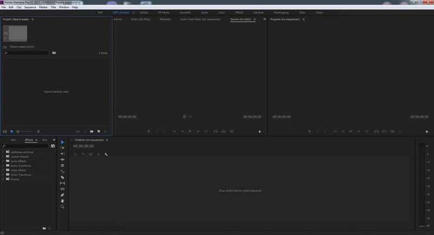The width and height of the screenshot is (434, 235).
Task: Click Automate to Sequence icon in Project panel
Action: pyautogui.click(x=78, y=131)
